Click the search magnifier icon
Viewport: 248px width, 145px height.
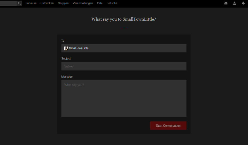click(x=19, y=3)
